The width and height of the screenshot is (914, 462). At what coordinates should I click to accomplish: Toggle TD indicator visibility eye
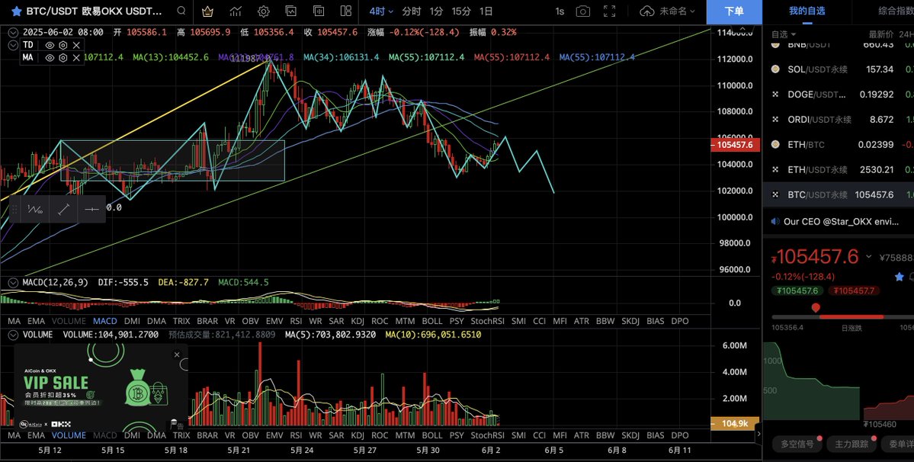50,45
